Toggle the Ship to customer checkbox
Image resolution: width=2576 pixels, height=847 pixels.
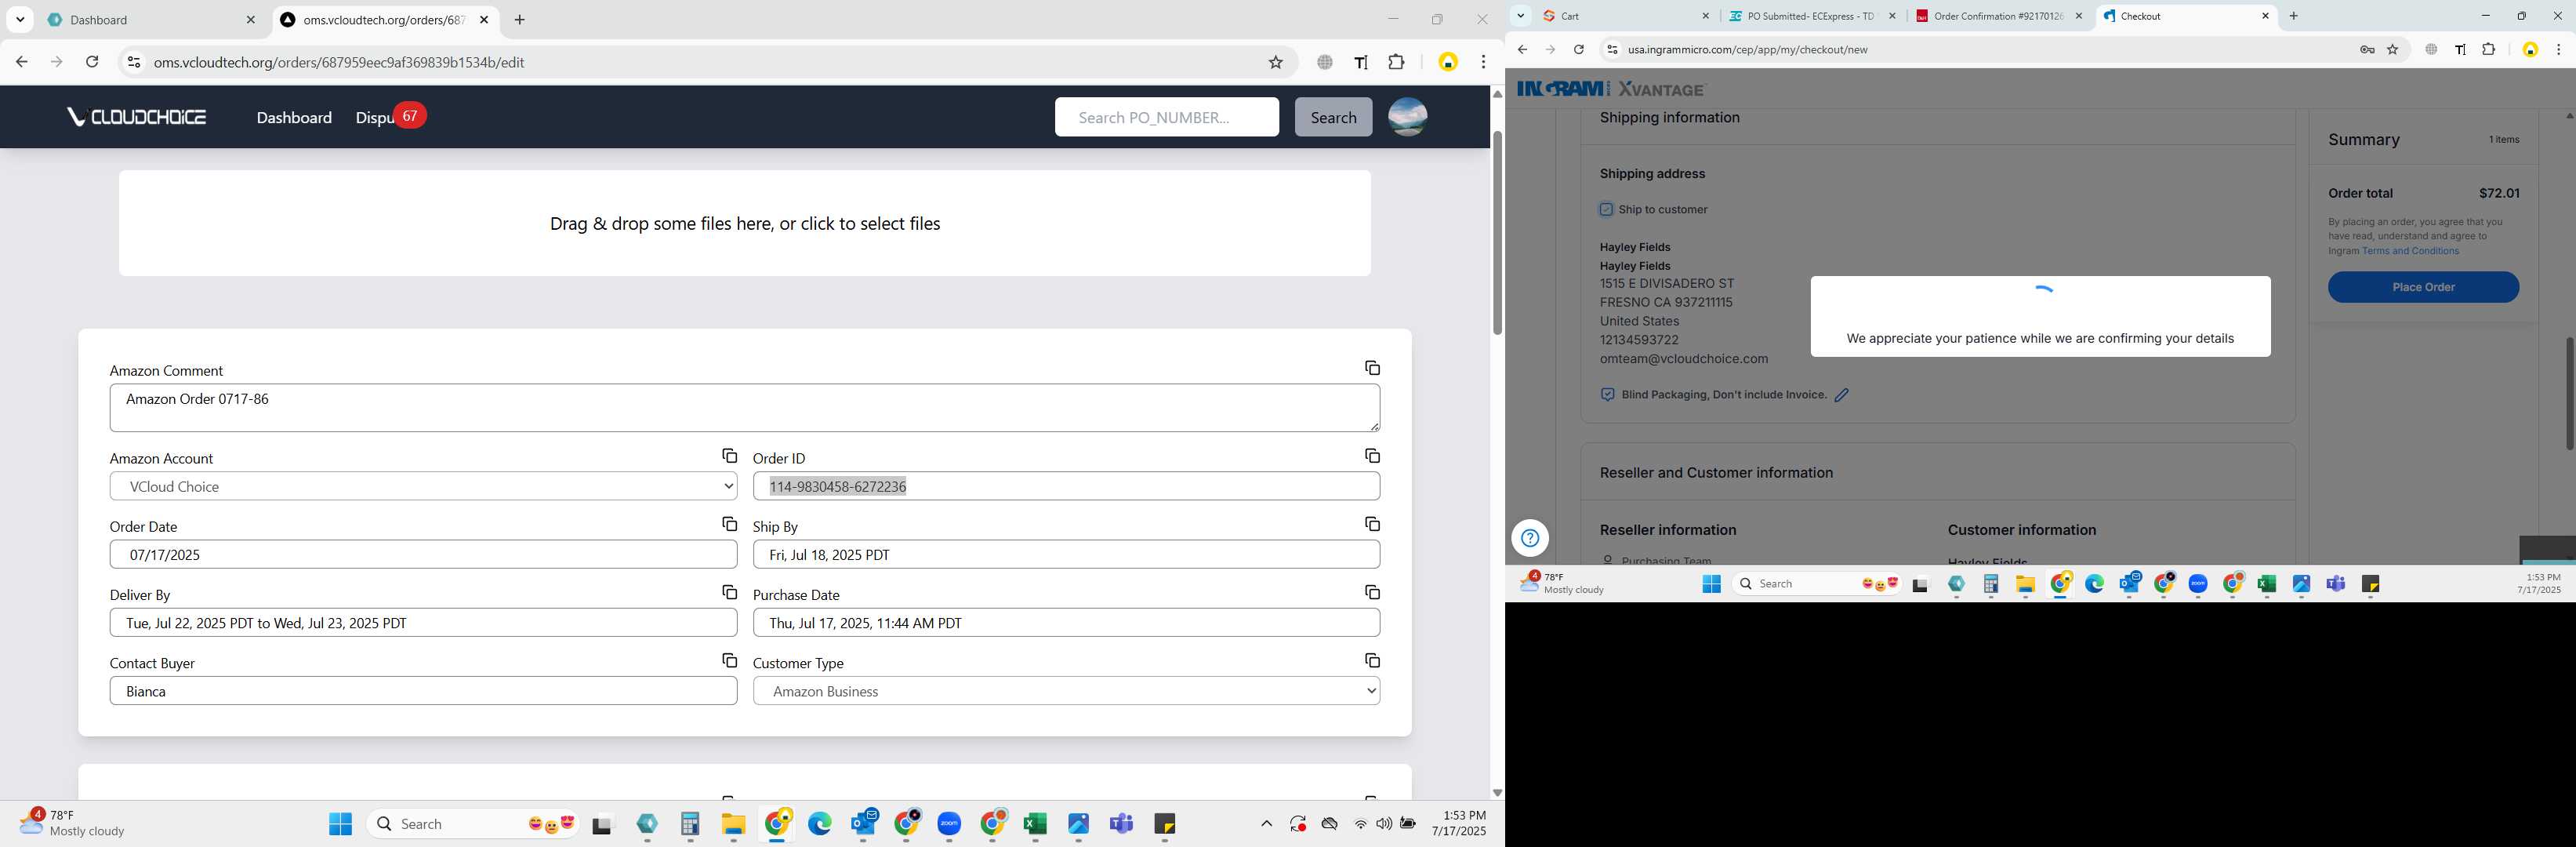click(1606, 210)
